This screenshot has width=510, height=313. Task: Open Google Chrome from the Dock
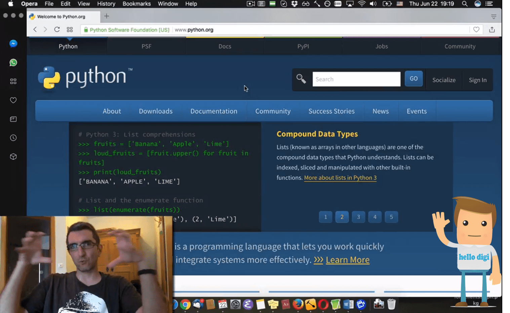(185, 304)
